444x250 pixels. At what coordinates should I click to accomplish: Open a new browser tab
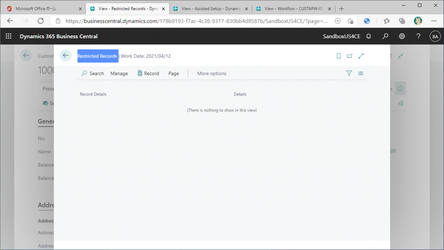click(342, 9)
